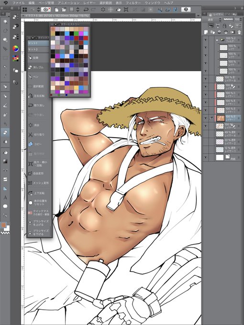
Task: Select the Balloon tool
Action: [x=5, y=206]
